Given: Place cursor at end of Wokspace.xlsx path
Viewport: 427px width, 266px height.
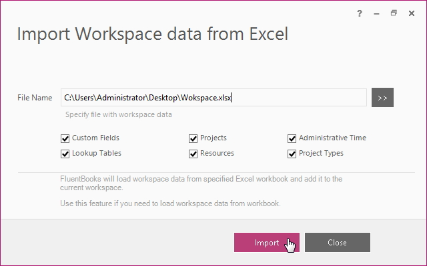Looking at the screenshot, I should [x=232, y=98].
